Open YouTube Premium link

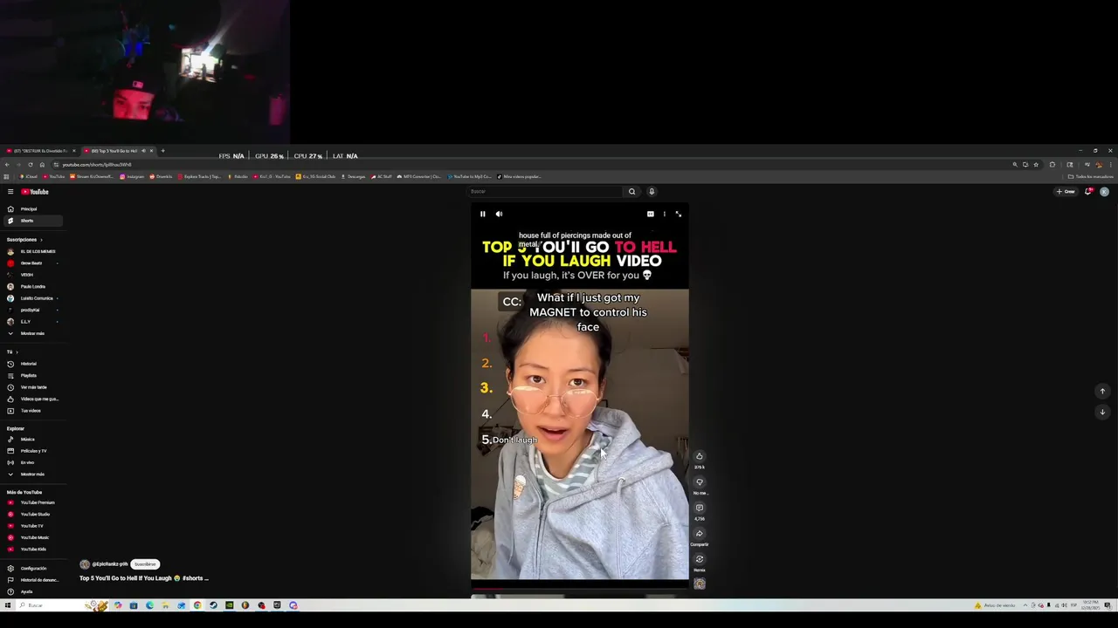tap(33, 502)
